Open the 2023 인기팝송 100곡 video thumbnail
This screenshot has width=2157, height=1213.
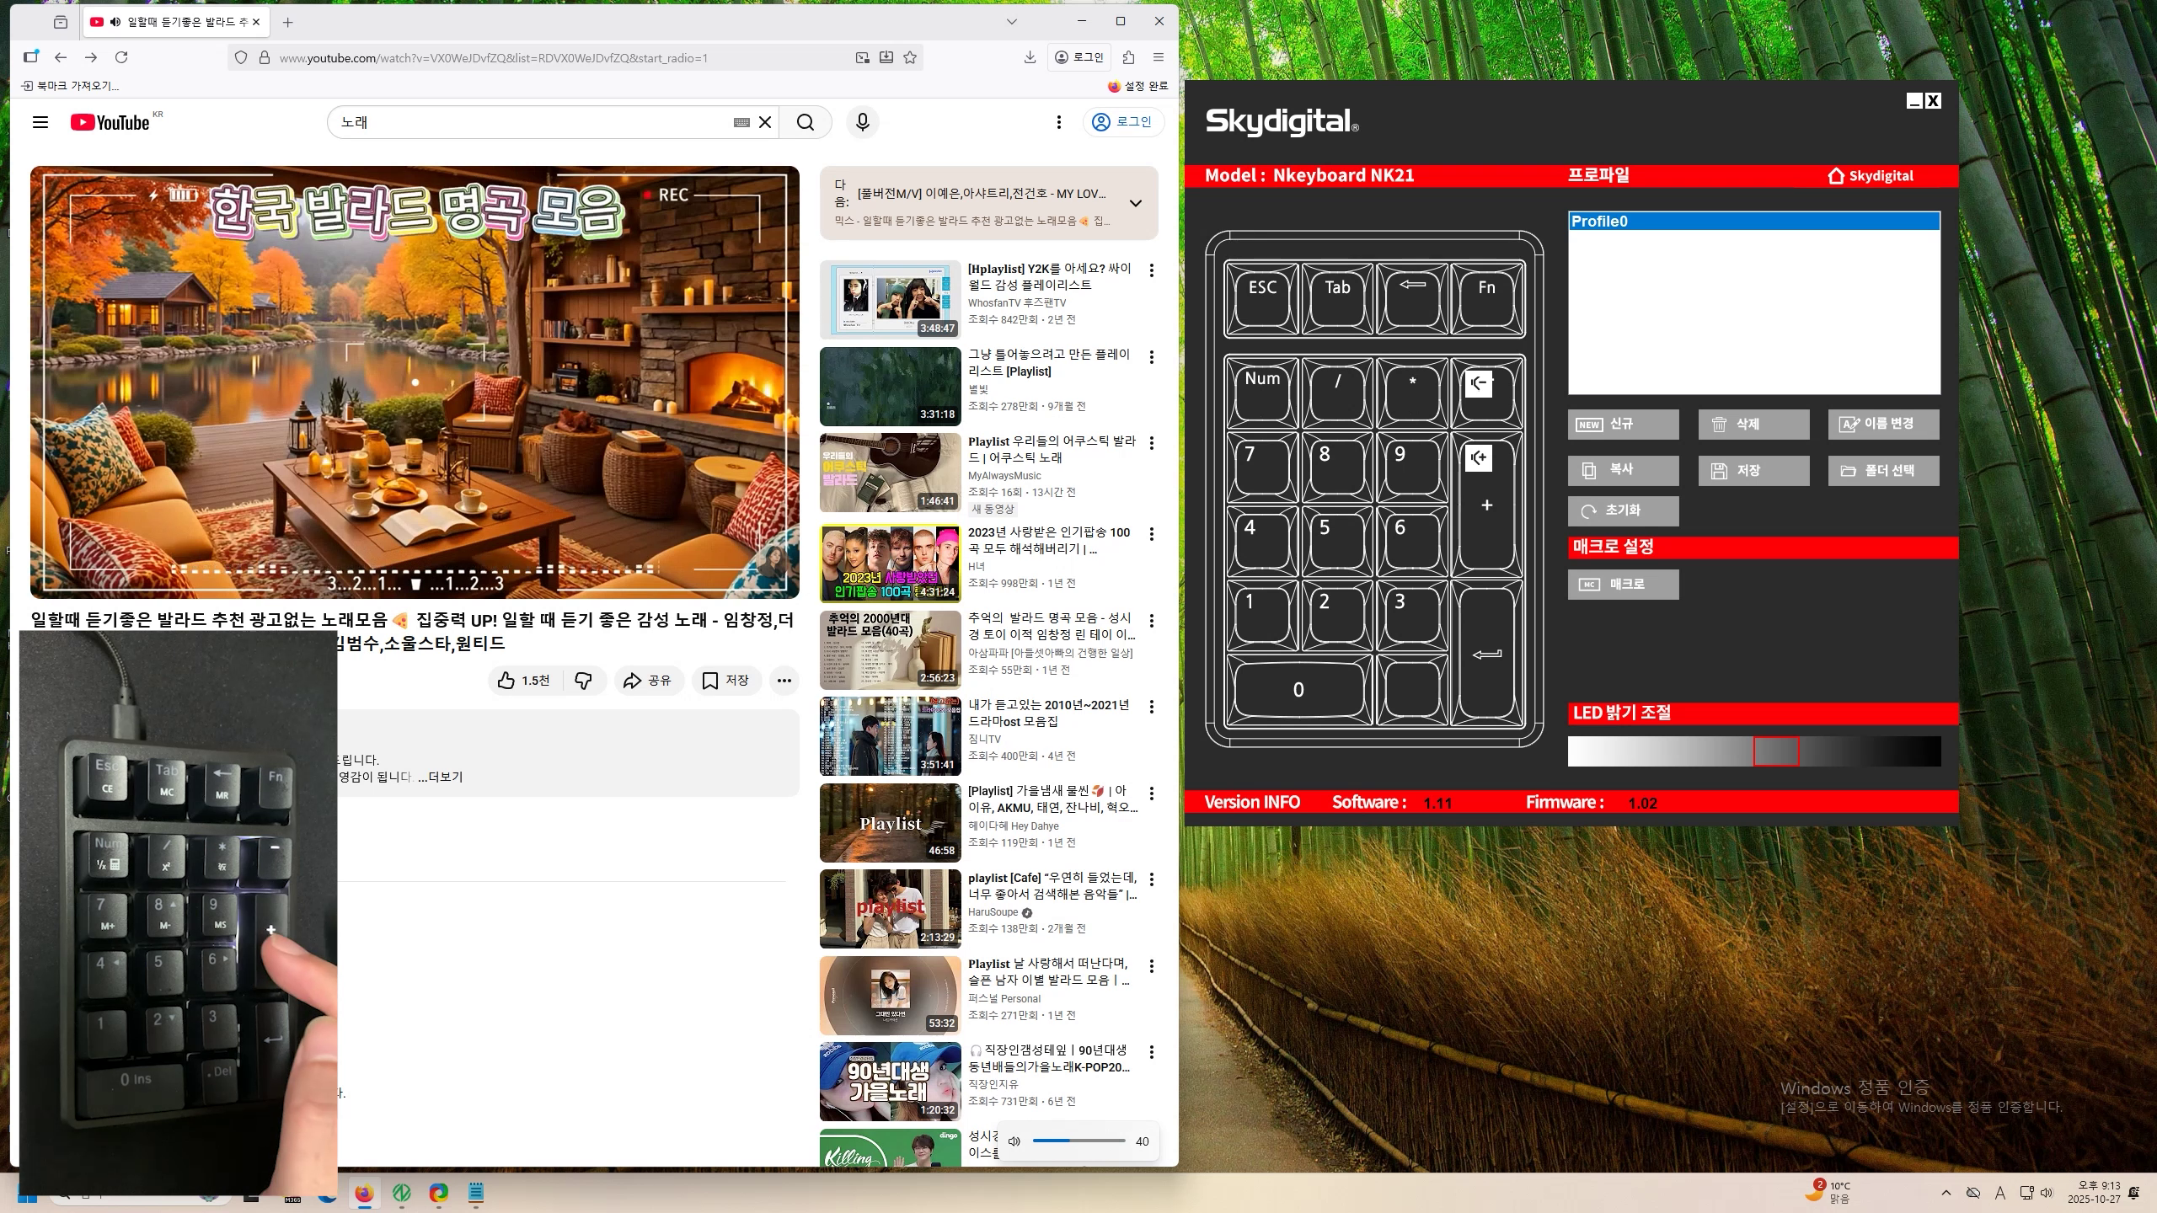pos(890,563)
